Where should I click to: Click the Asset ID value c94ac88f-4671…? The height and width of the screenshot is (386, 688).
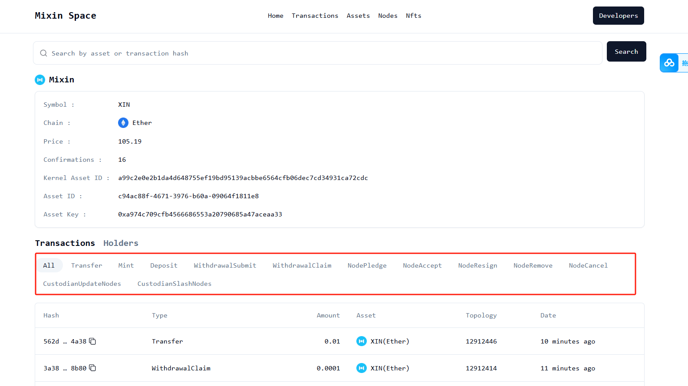pyautogui.click(x=188, y=196)
